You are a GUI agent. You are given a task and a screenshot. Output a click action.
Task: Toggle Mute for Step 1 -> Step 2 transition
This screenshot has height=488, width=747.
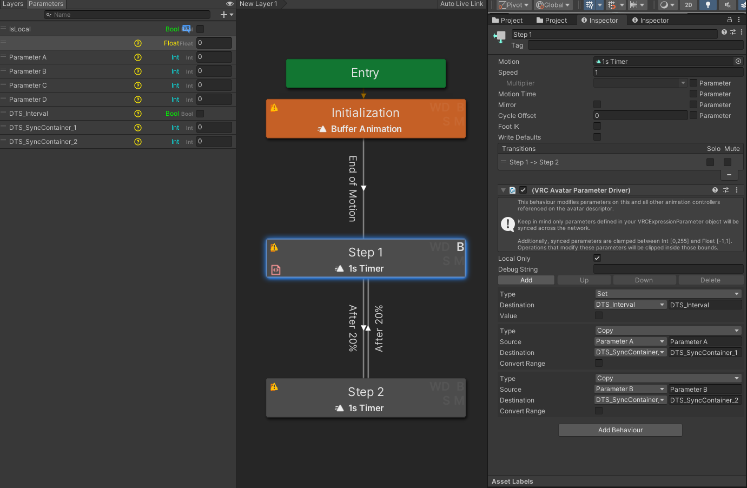tap(728, 162)
